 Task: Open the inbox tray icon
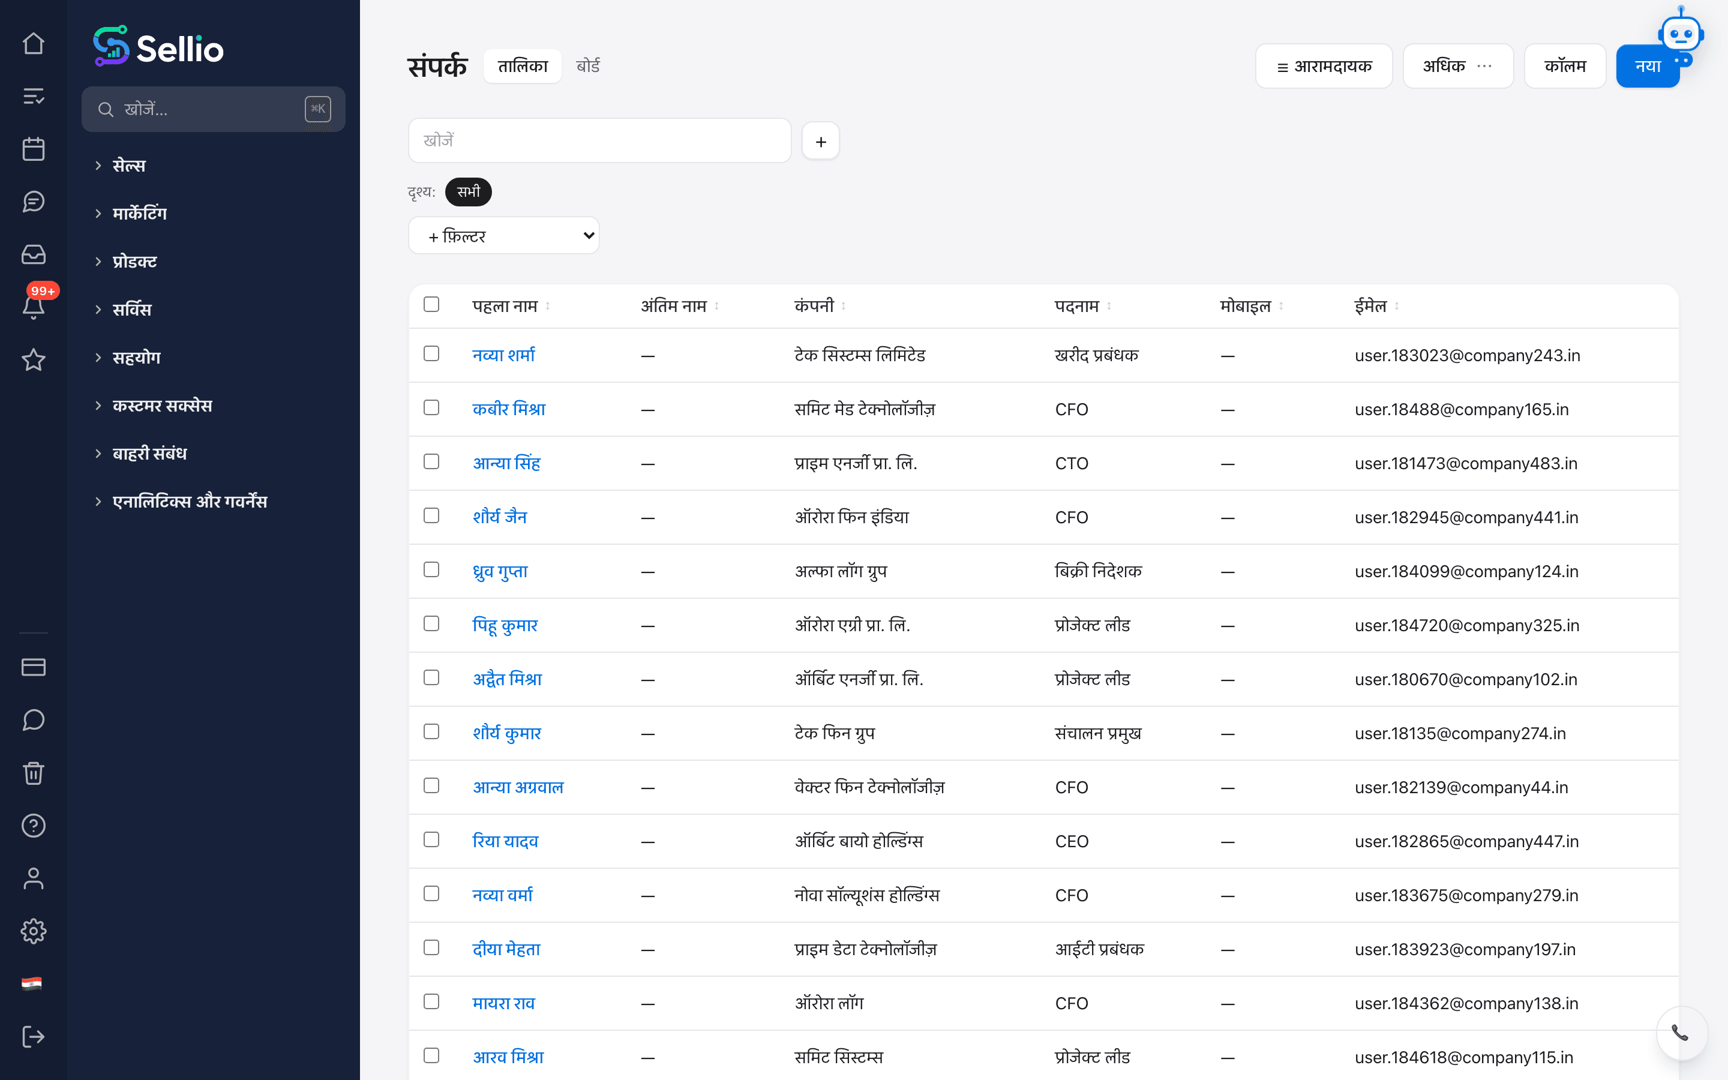click(34, 254)
